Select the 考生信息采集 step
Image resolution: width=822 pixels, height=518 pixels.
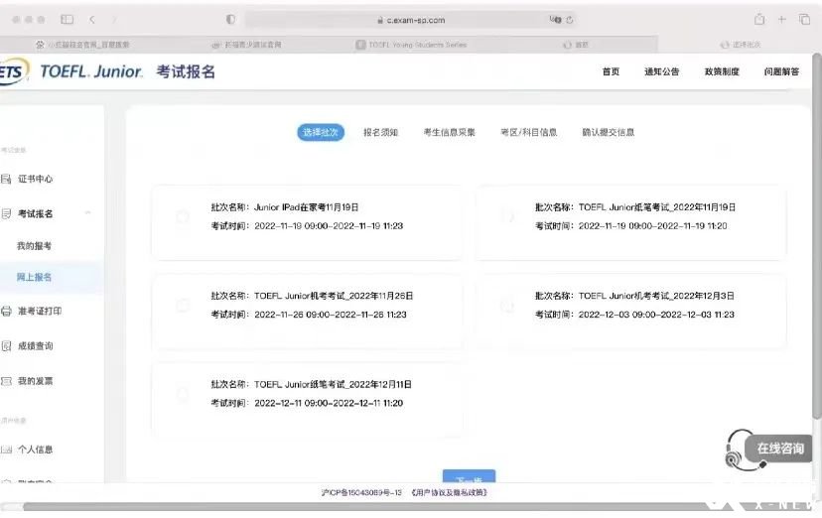click(x=450, y=133)
